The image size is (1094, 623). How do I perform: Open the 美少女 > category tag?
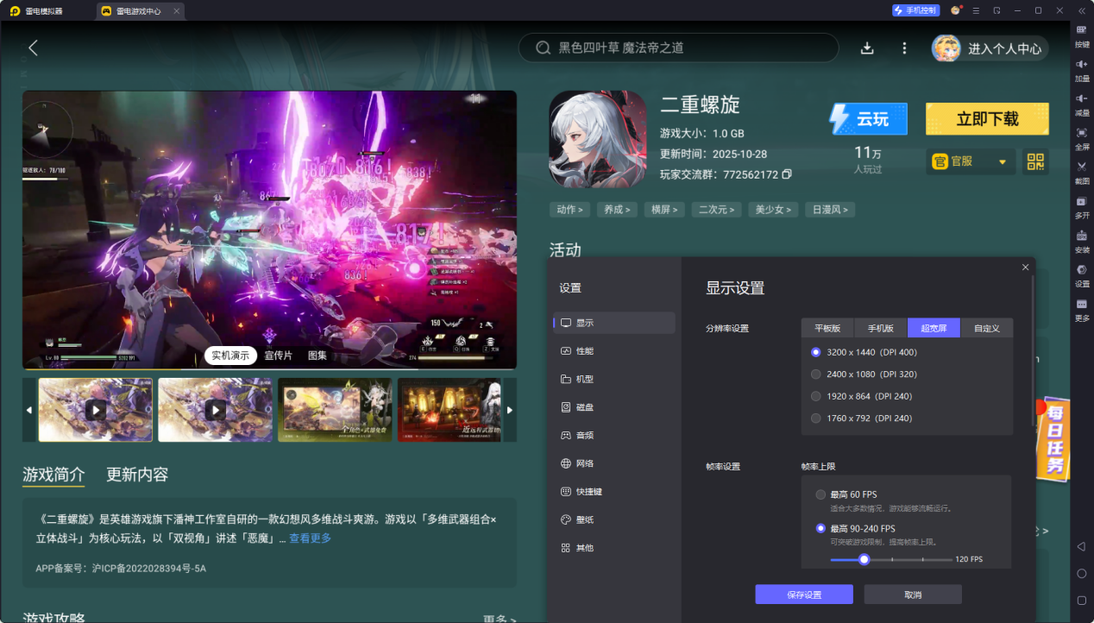pos(773,210)
